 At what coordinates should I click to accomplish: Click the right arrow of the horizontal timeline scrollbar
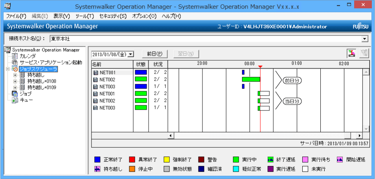click(x=359, y=135)
